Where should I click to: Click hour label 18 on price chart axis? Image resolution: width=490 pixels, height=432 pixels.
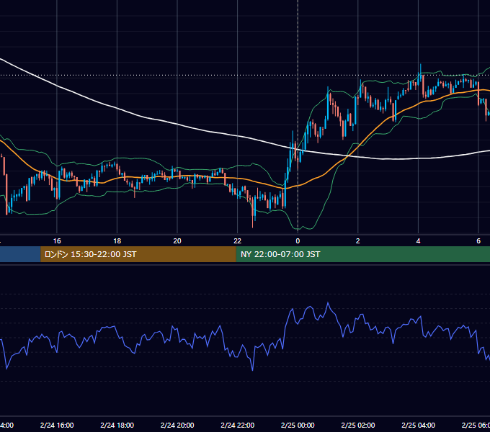point(117,241)
